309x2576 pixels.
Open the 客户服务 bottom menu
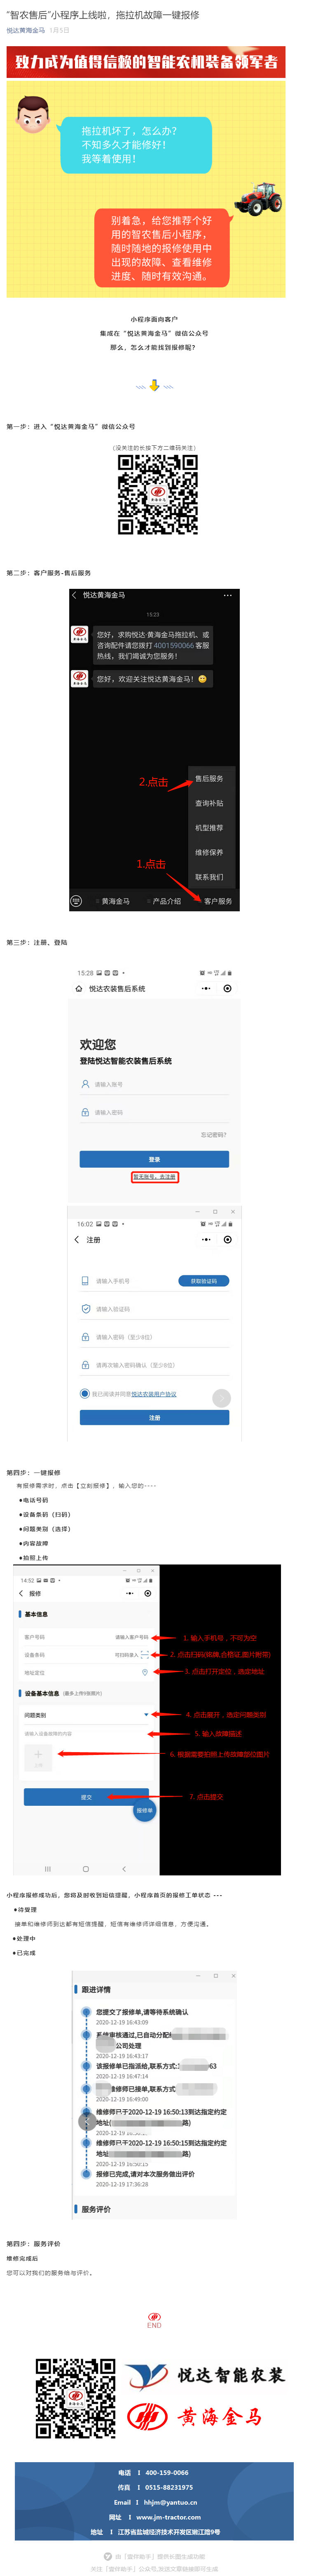[217, 901]
